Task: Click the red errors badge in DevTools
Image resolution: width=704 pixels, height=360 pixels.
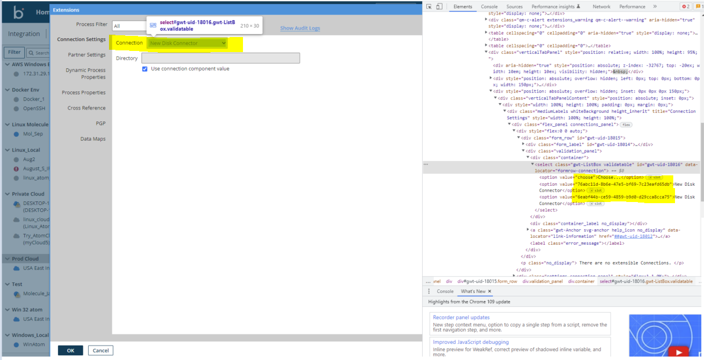Action: click(x=687, y=6)
